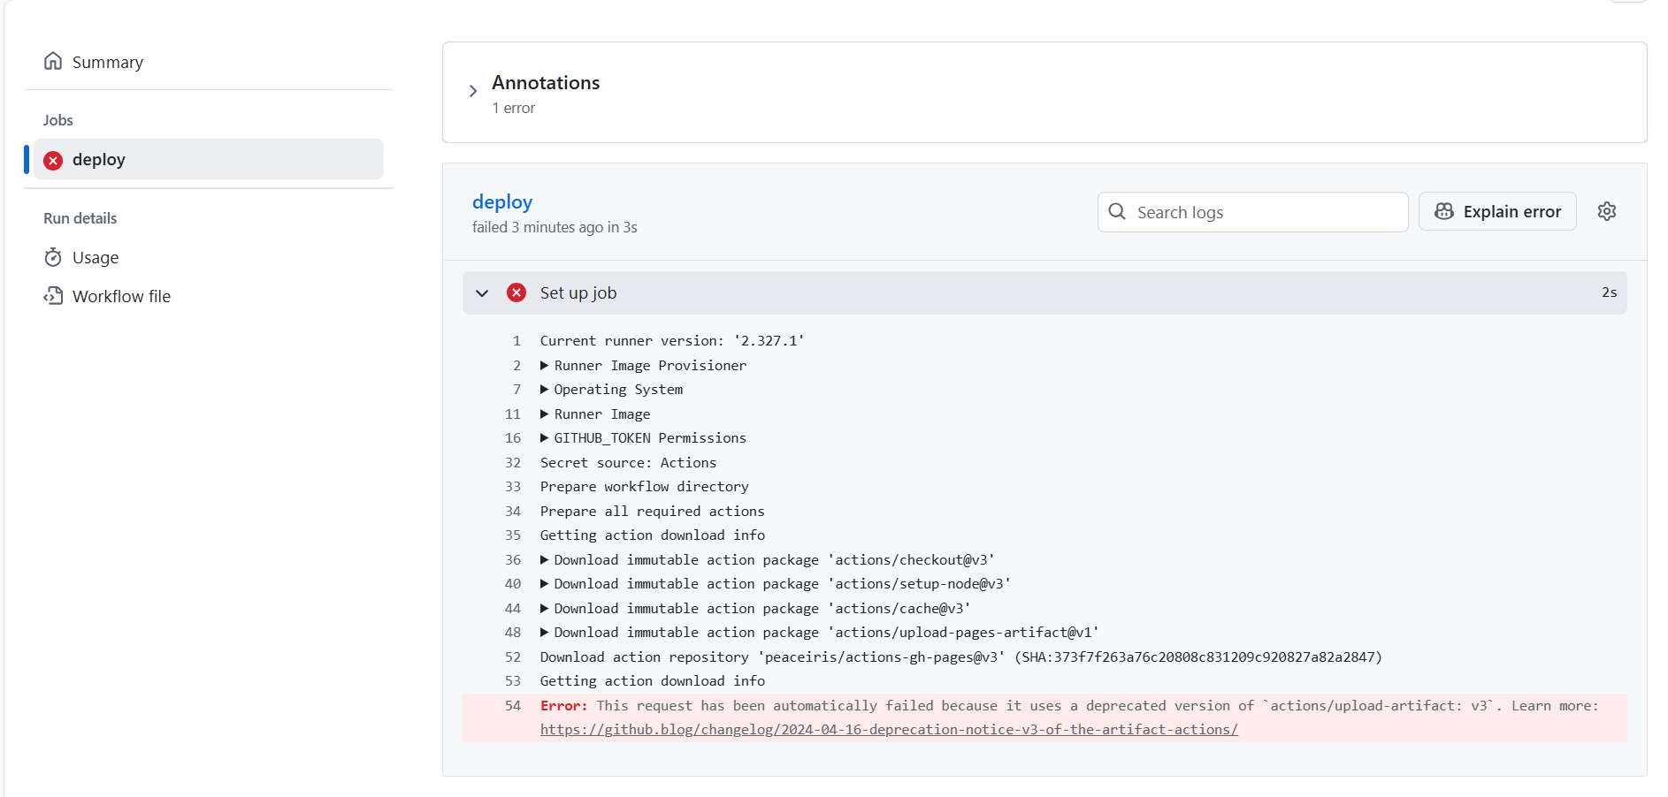Click the peaceiris/actions-gh-pages@v3 download line
Screen dimensions: 1668x797
click(961, 657)
